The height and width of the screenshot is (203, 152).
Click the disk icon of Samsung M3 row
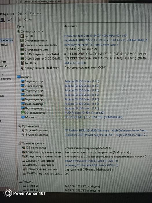pos(24,165)
